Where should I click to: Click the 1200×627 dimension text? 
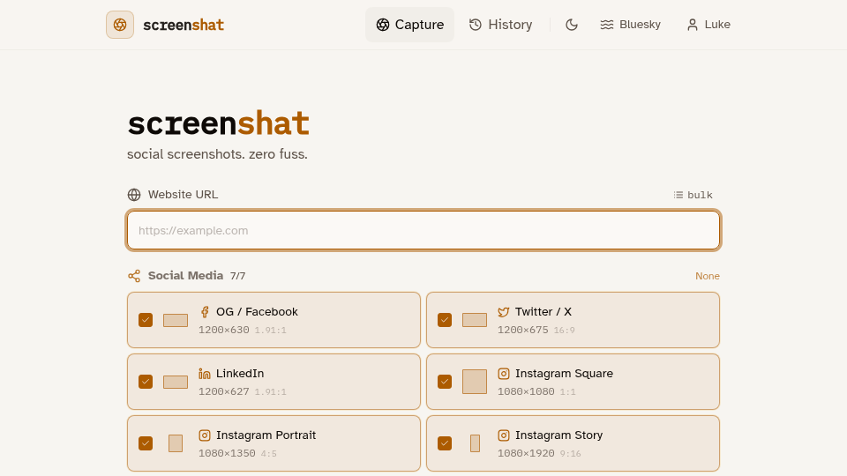click(223, 391)
